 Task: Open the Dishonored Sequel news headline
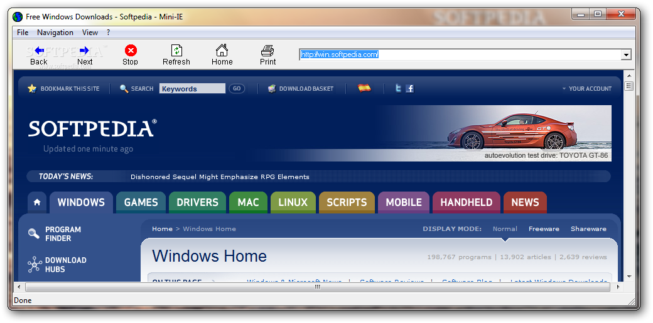coord(220,177)
